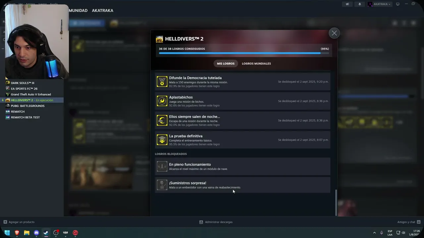Click the Aplastabichos achievement icon
This screenshot has height=238, width=424.
click(x=162, y=101)
